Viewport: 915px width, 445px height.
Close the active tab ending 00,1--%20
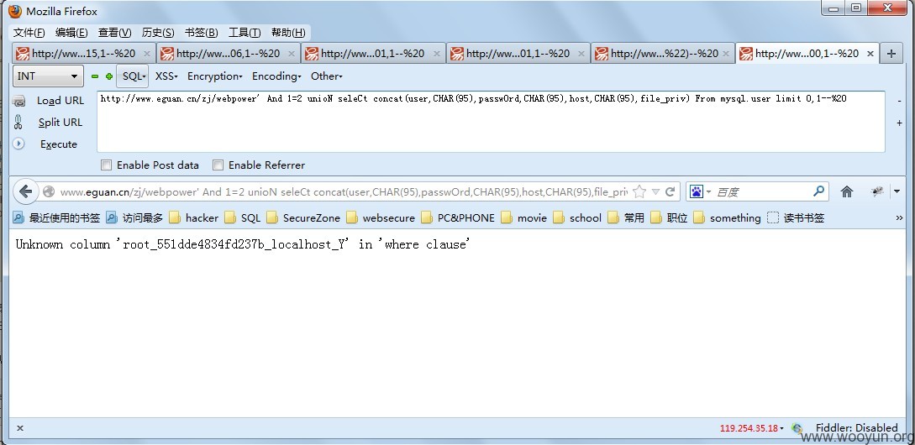pyautogui.click(x=870, y=54)
